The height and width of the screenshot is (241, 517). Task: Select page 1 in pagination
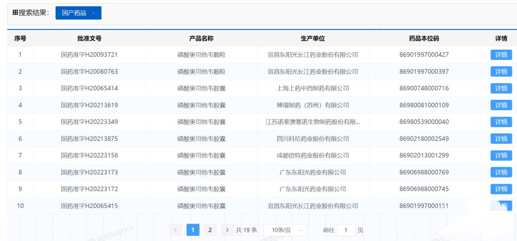click(x=193, y=230)
